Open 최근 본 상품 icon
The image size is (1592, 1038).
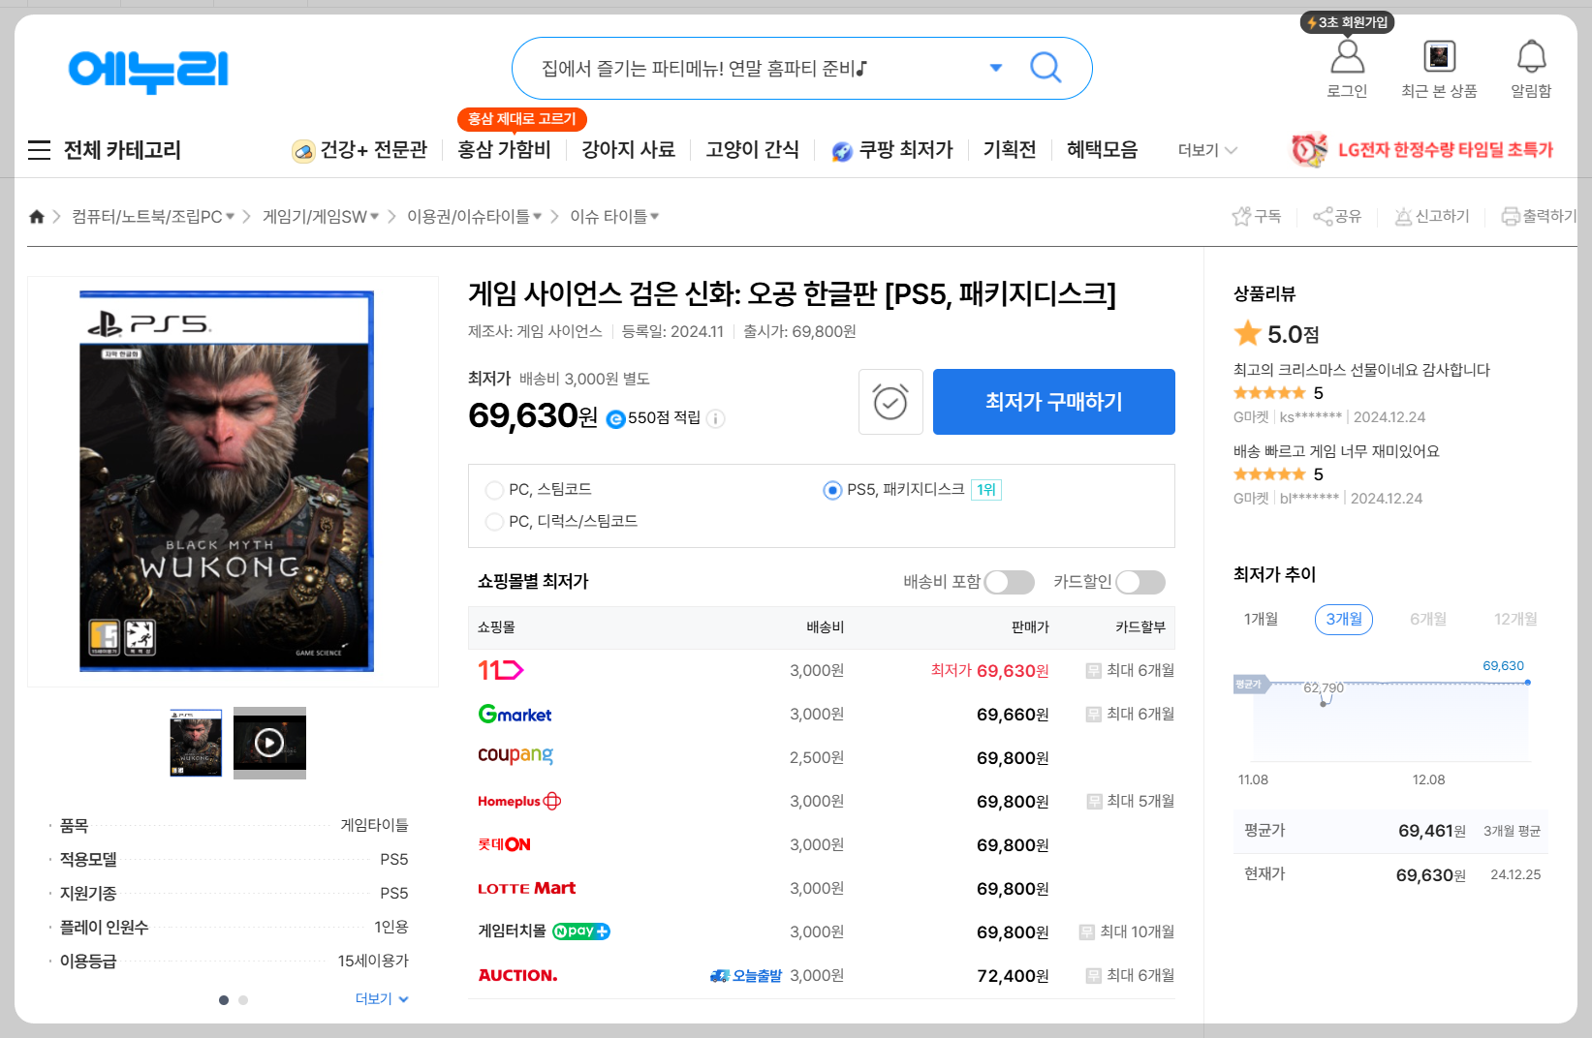pos(1439,56)
